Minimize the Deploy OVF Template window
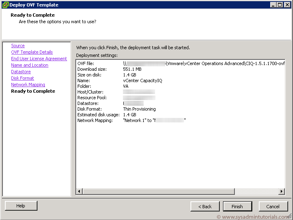Image resolution: width=293 pixels, height=220 pixels. (x=273, y=5)
